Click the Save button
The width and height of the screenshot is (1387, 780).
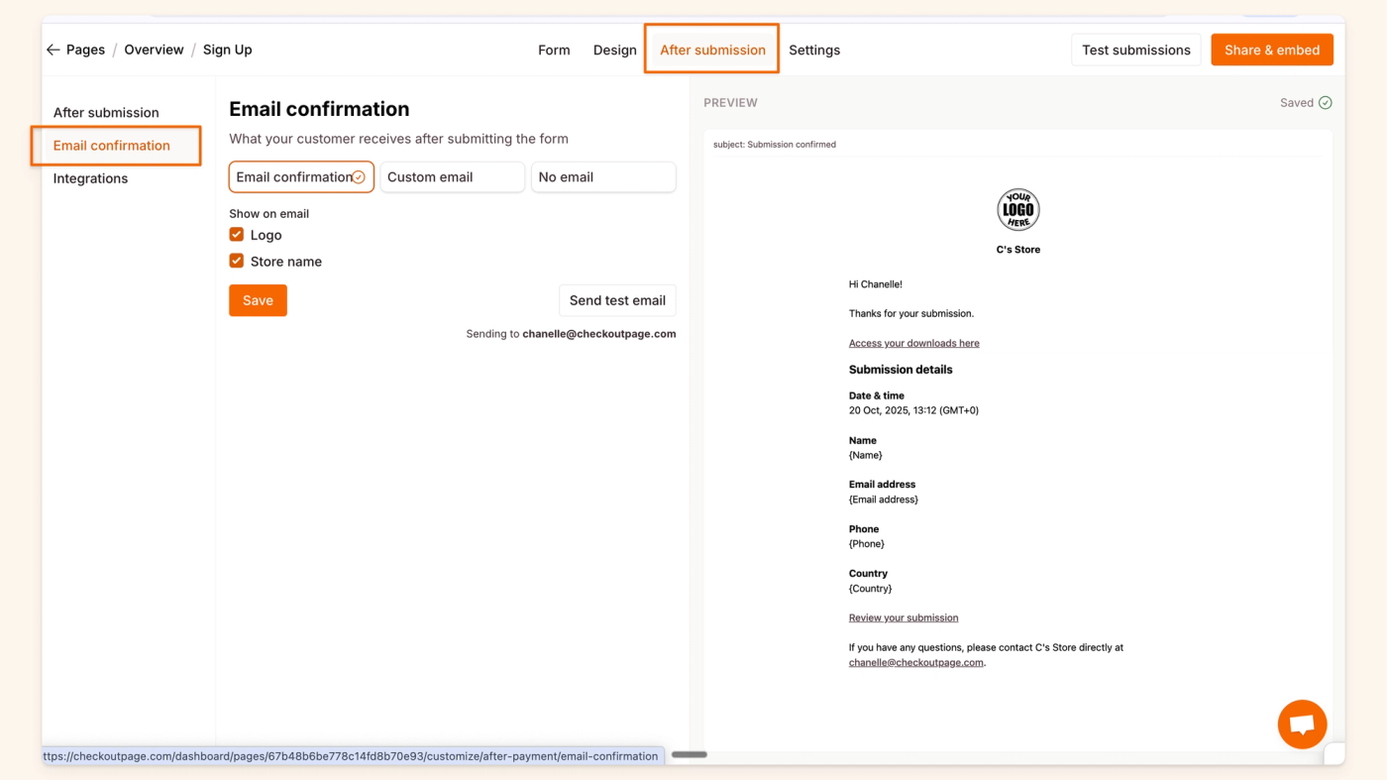[x=258, y=300]
